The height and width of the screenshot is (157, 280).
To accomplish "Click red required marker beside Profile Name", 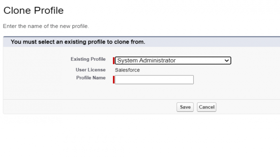I will coord(114,80).
